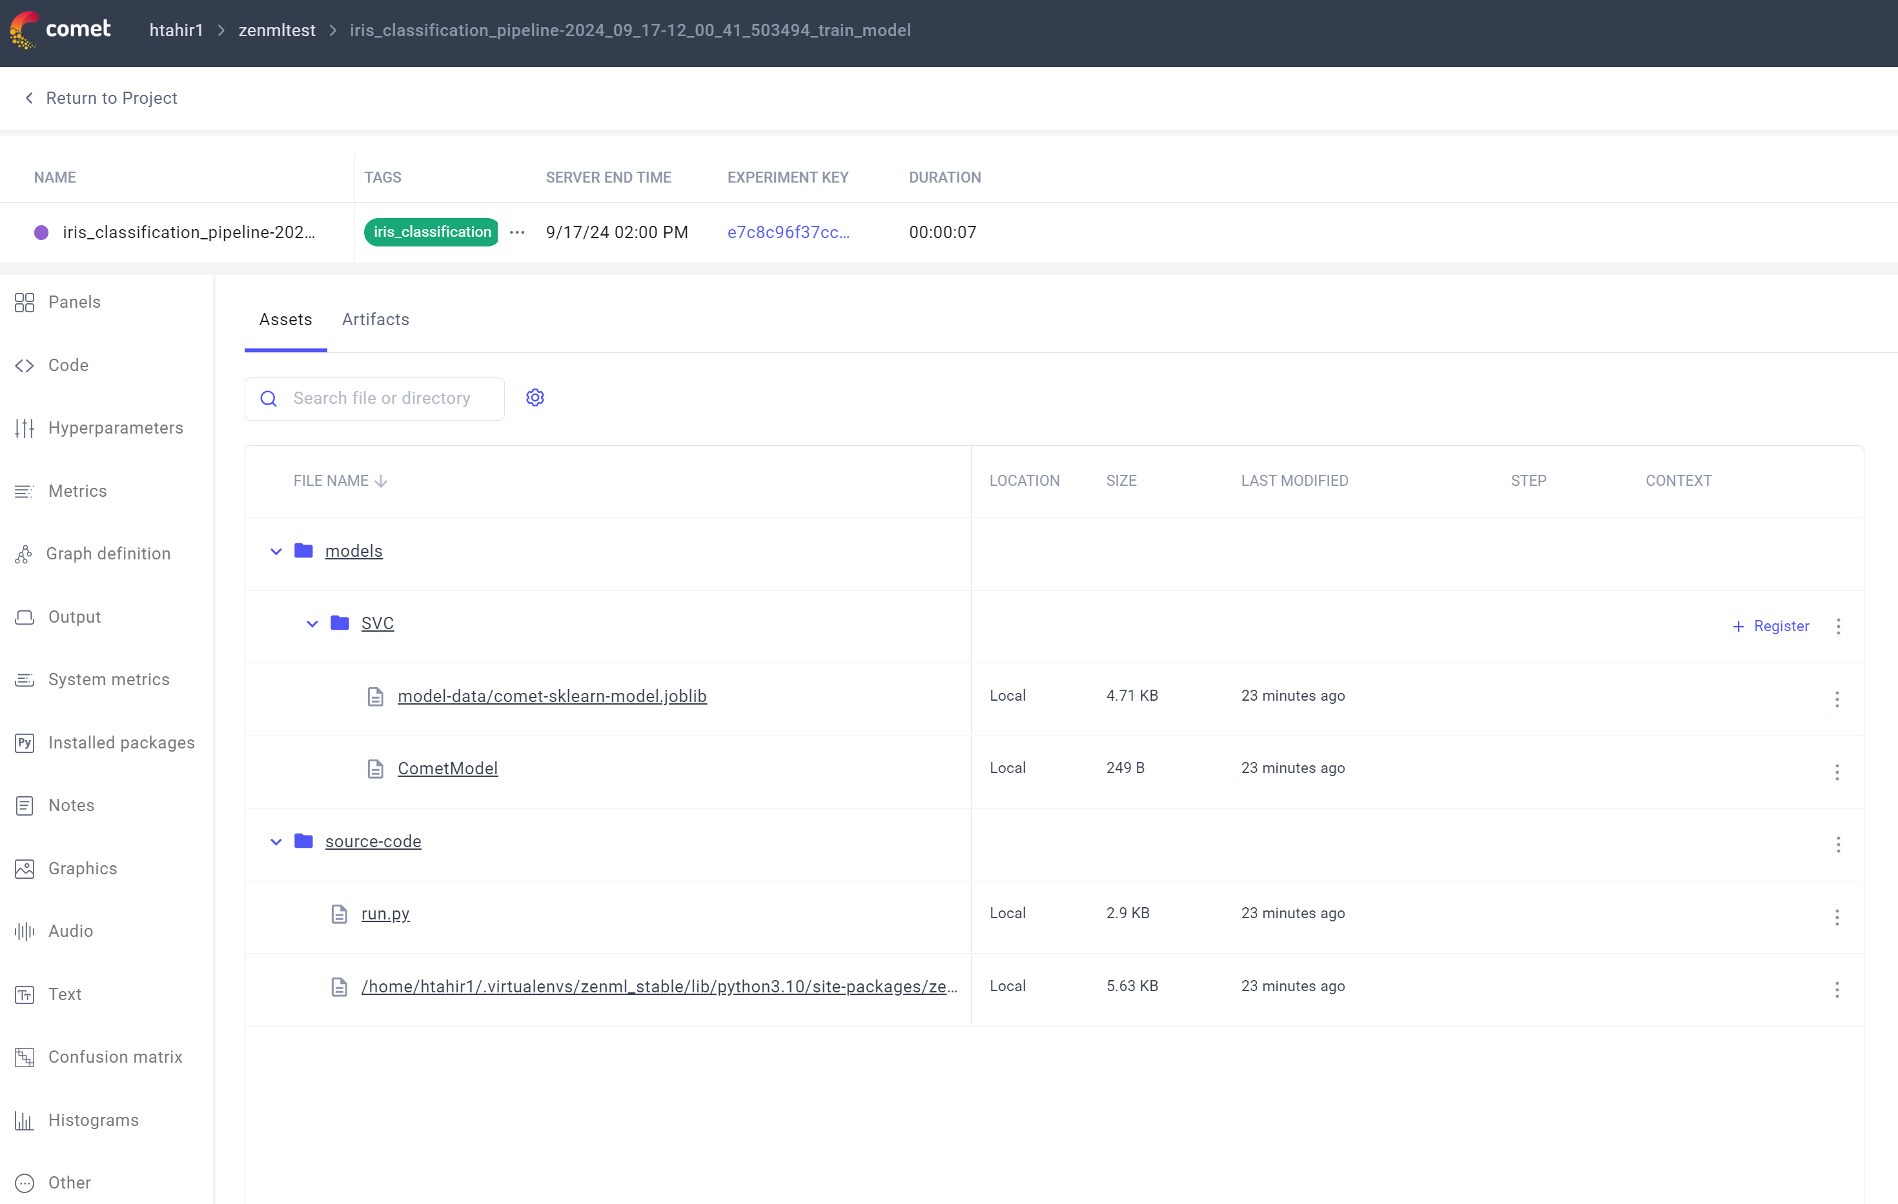Collapse the SVC folder chevron
Screen dimensions: 1898x1204
pos(312,624)
